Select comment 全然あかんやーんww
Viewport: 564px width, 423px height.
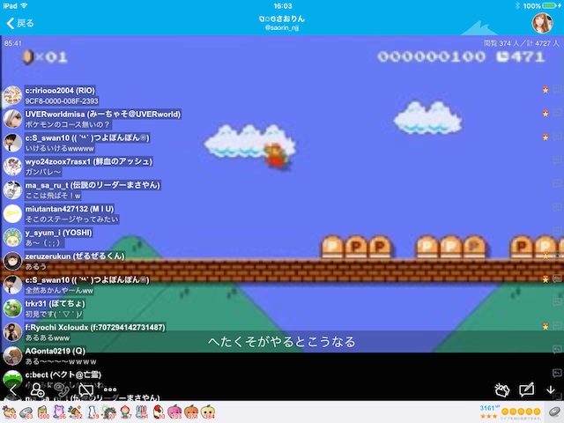click(59, 290)
